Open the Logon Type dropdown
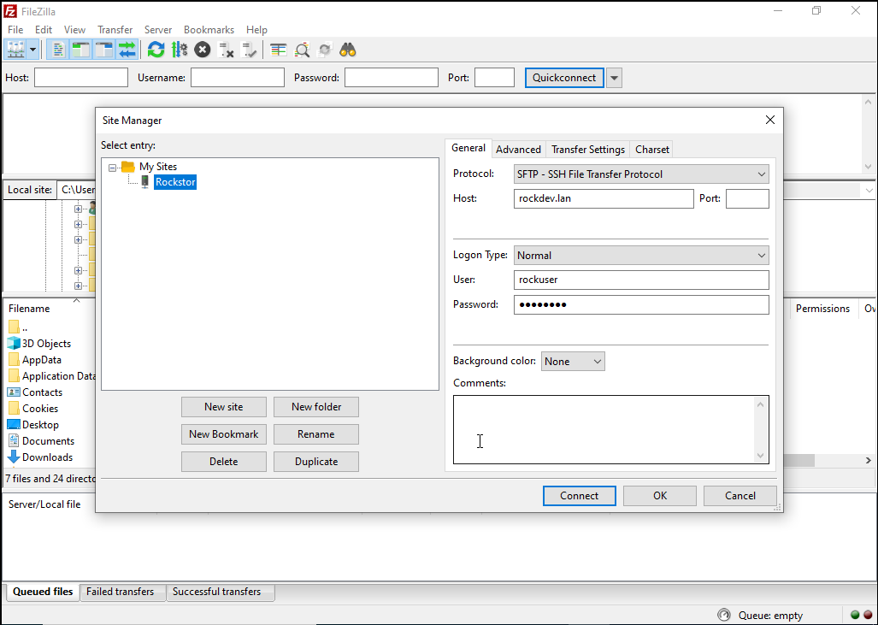The image size is (878, 625). [640, 256]
